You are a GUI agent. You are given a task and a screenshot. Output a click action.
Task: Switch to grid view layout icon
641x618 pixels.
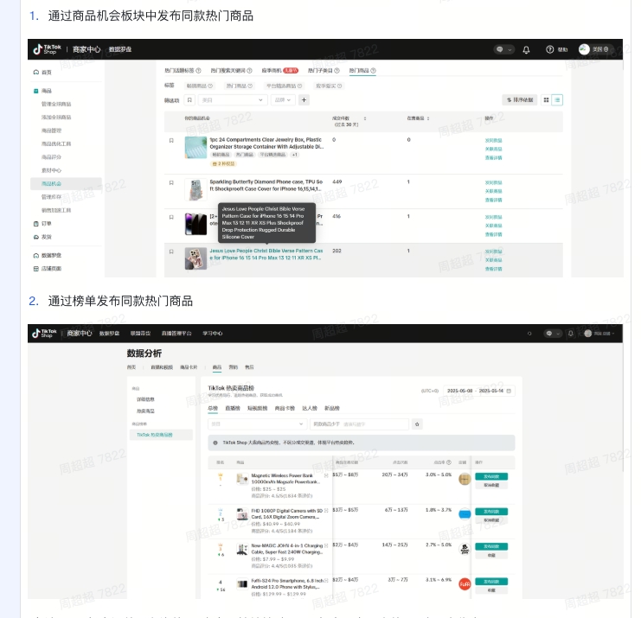point(546,100)
